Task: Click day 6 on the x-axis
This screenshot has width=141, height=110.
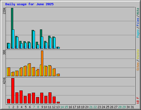Action: (30, 107)
